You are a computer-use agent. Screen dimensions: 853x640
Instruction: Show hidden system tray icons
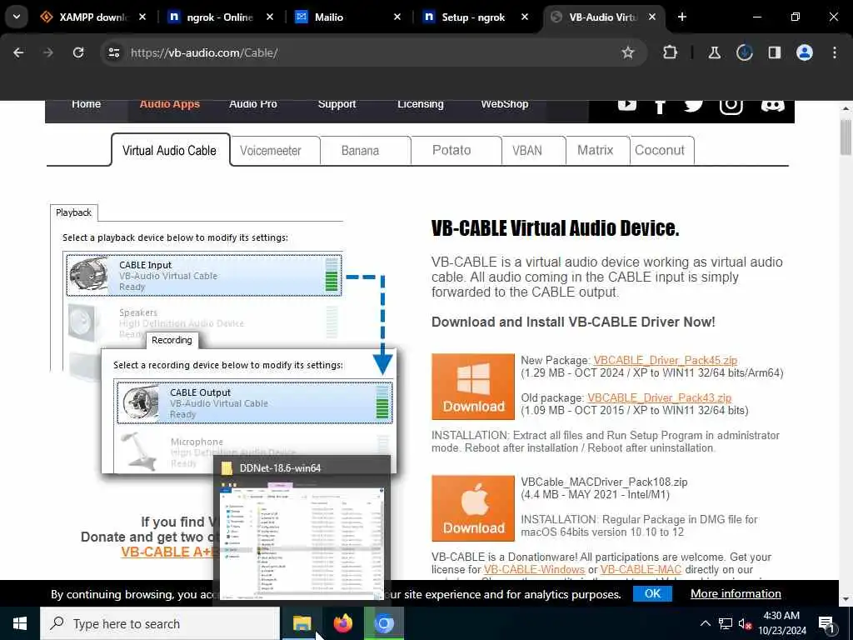[x=705, y=623]
